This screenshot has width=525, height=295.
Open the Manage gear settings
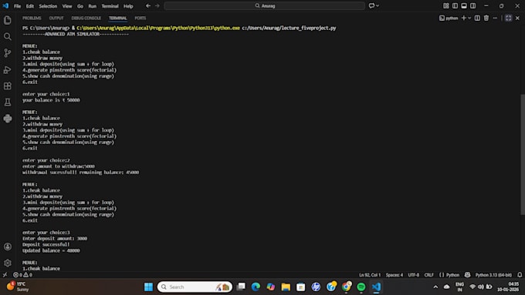(x=8, y=263)
